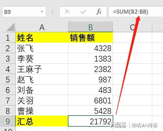Select row 7 header
Screen dimensions: 163x131
pos(8,100)
